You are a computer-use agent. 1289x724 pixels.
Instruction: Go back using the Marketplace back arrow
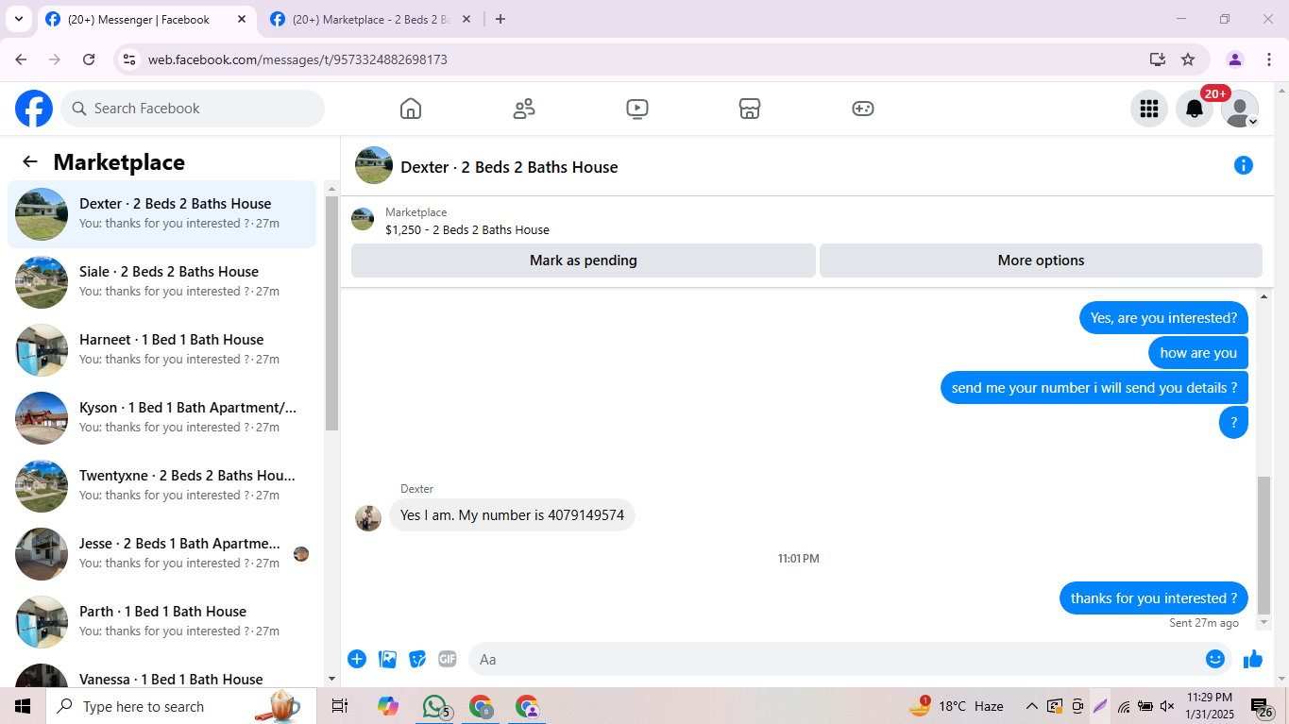click(x=30, y=161)
